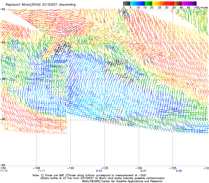Click the longitude label '-140'
Screen dimensions: 209x183
pos(71,168)
